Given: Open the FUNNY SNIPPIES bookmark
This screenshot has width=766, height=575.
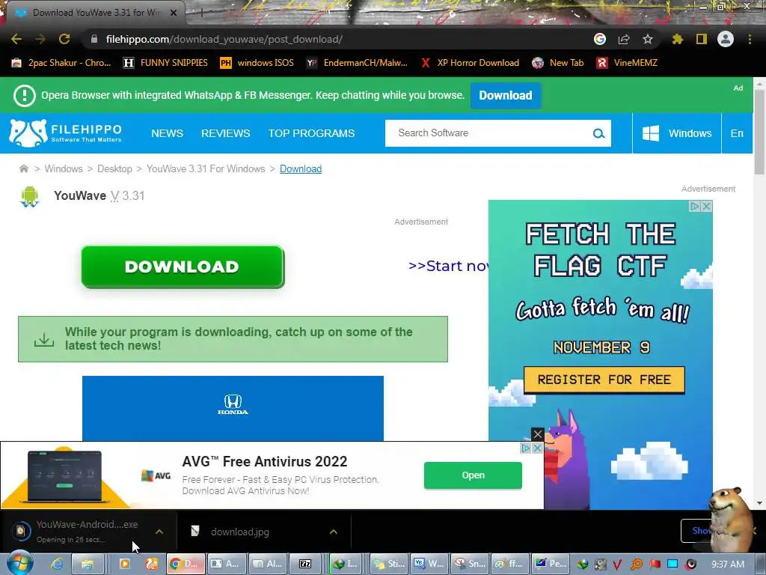Looking at the screenshot, I should point(165,63).
